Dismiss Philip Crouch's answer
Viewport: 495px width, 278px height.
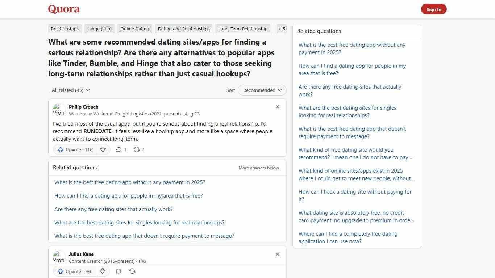[278, 107]
